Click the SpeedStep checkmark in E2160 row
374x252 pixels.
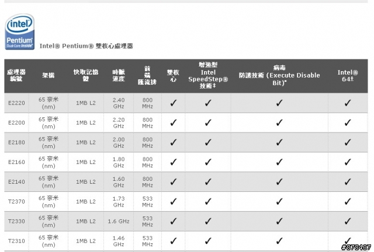(x=208, y=162)
